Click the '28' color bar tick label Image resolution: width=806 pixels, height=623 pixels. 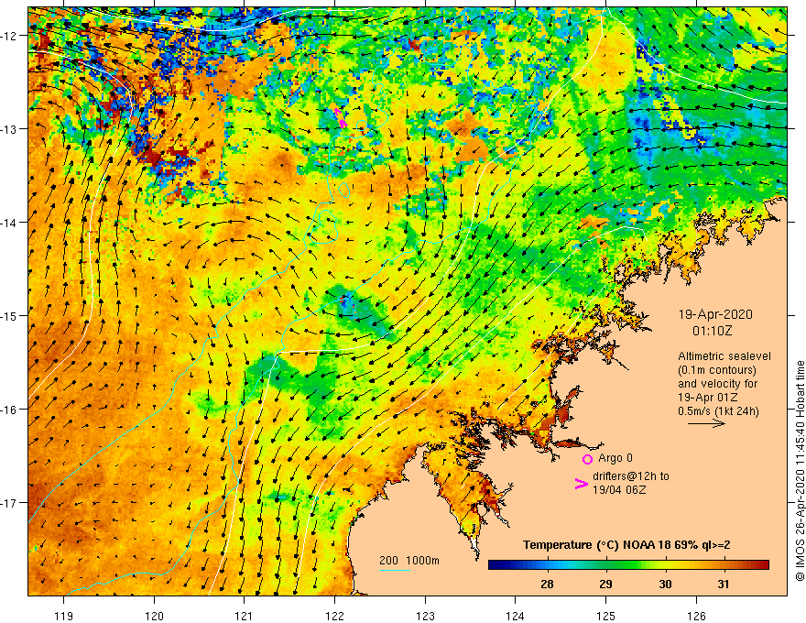pyautogui.click(x=547, y=584)
